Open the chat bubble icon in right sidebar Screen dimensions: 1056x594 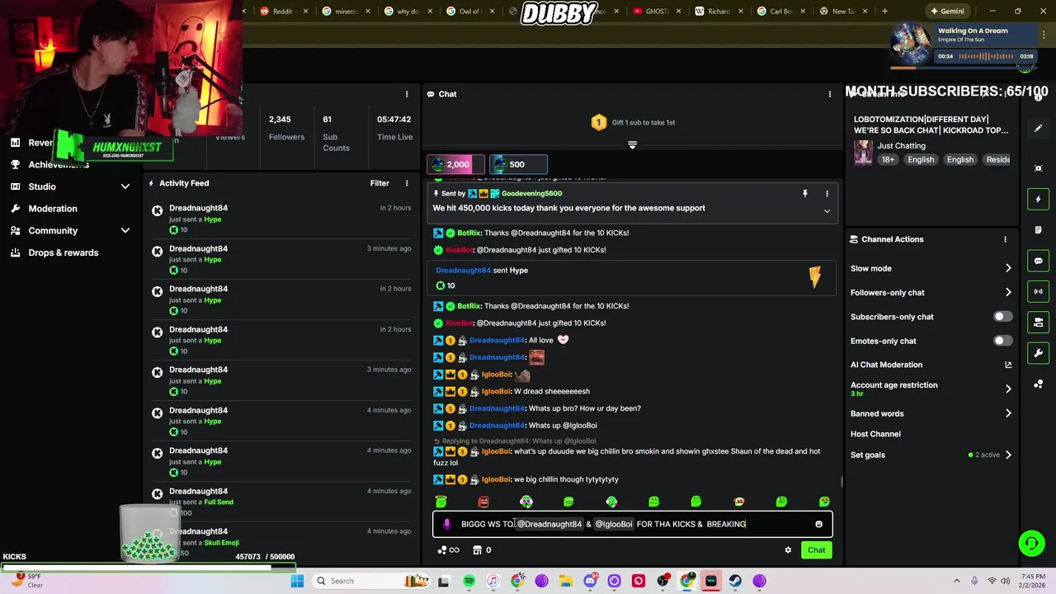[x=1038, y=261]
